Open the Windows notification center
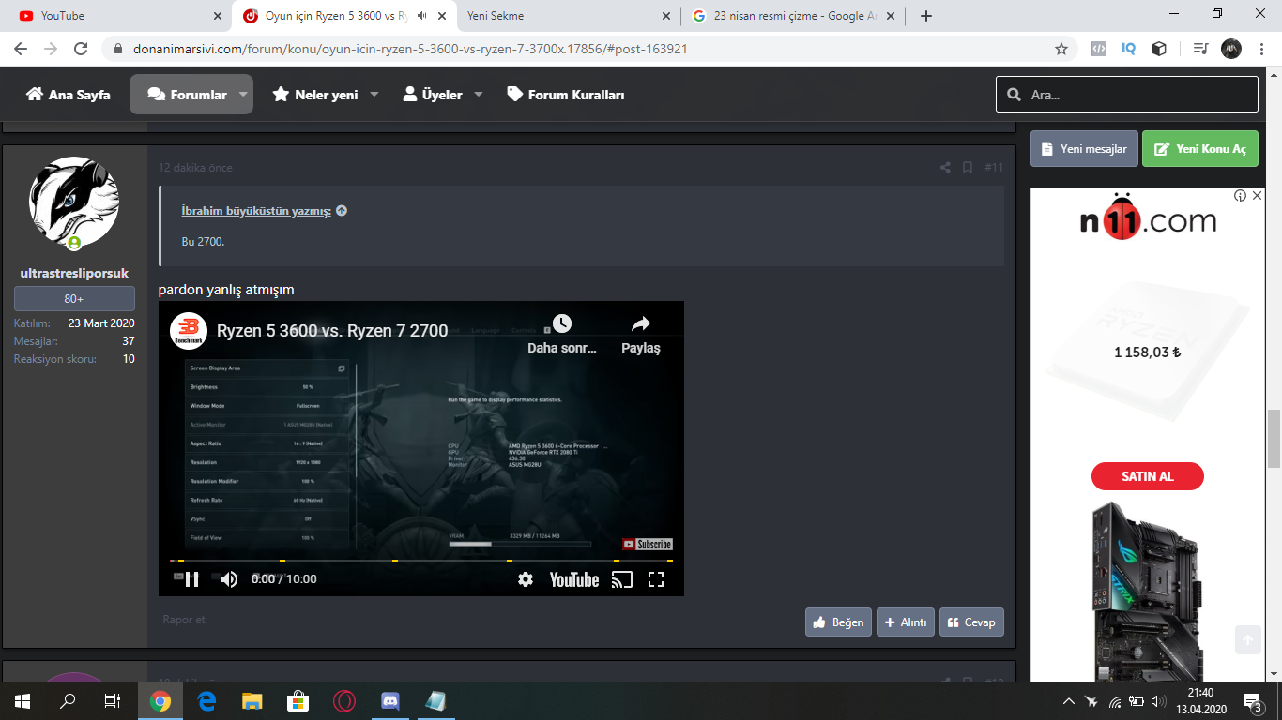 pyautogui.click(x=1252, y=701)
